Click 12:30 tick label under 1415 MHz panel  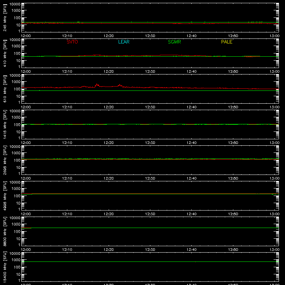click(150, 143)
